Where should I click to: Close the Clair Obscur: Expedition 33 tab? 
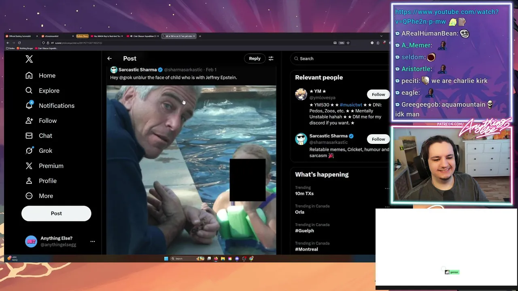tap(158, 36)
